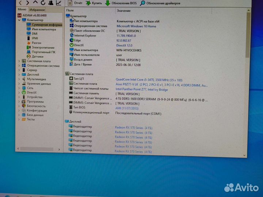This screenshot has width=263, height=197.
Task: Expand the Дисплей tree node
Action: coord(19,74)
